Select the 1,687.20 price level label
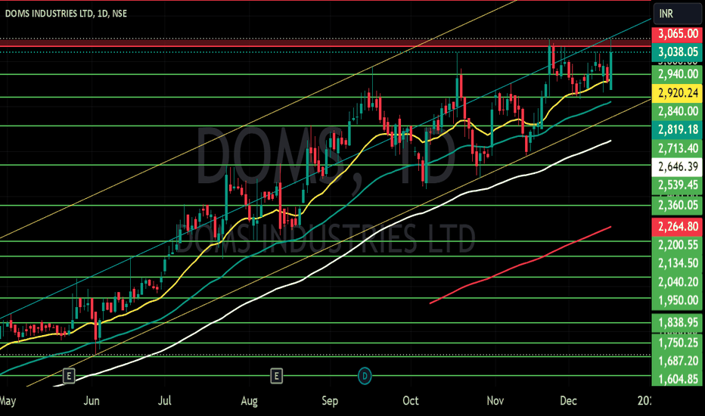 click(x=677, y=361)
